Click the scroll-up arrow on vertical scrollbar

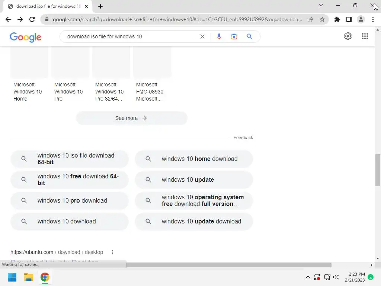pos(378,30)
